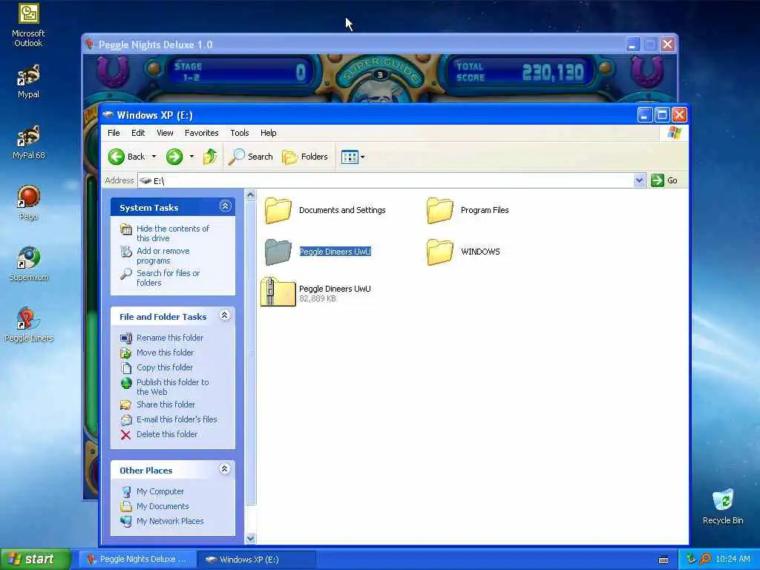Image resolution: width=760 pixels, height=570 pixels.
Task: Open the File menu
Action: coord(114,133)
